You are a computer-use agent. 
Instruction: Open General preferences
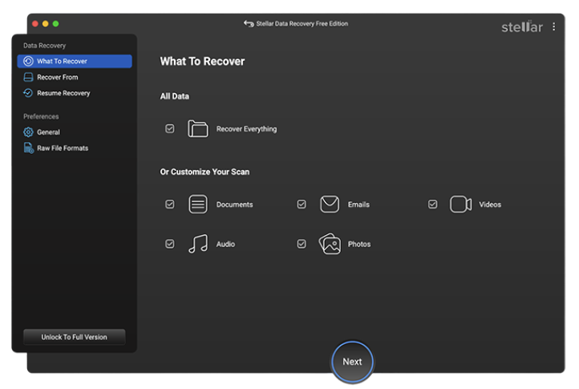(x=48, y=132)
